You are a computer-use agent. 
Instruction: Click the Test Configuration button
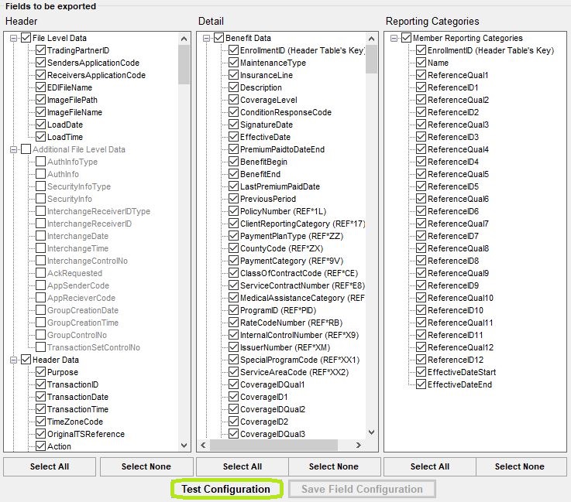[x=226, y=489]
